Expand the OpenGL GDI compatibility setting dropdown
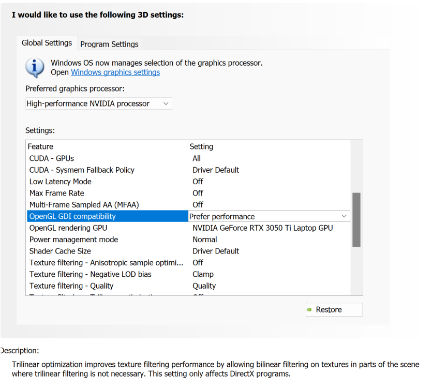The height and width of the screenshot is (388, 432). (x=344, y=216)
